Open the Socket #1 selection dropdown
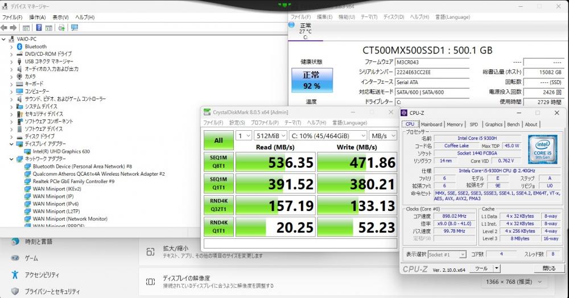The width and height of the screenshot is (569, 298). 447,255
